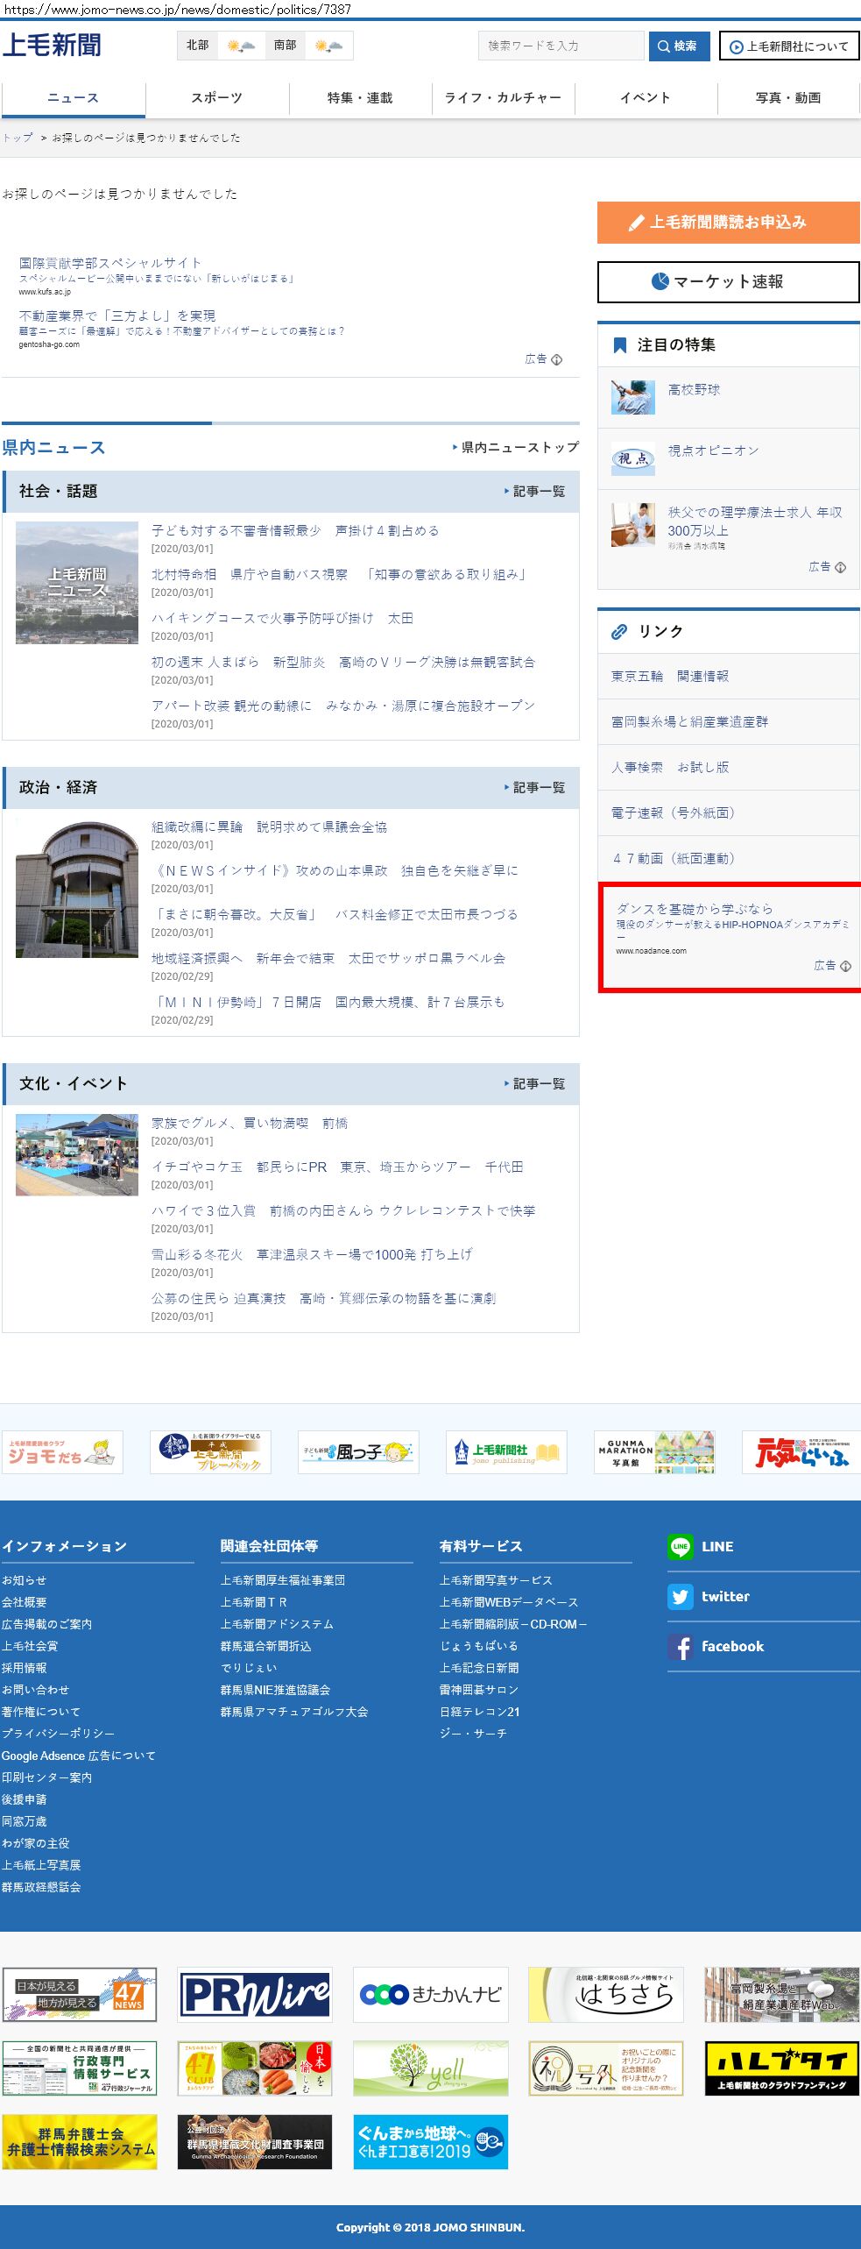The width and height of the screenshot is (861, 2249).
Task: Click the LINE icon in footer
Action: pos(680,1547)
